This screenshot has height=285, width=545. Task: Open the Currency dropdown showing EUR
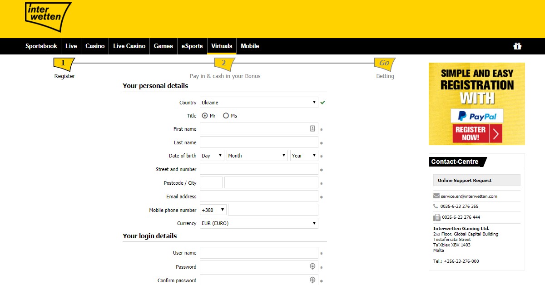pos(259,223)
